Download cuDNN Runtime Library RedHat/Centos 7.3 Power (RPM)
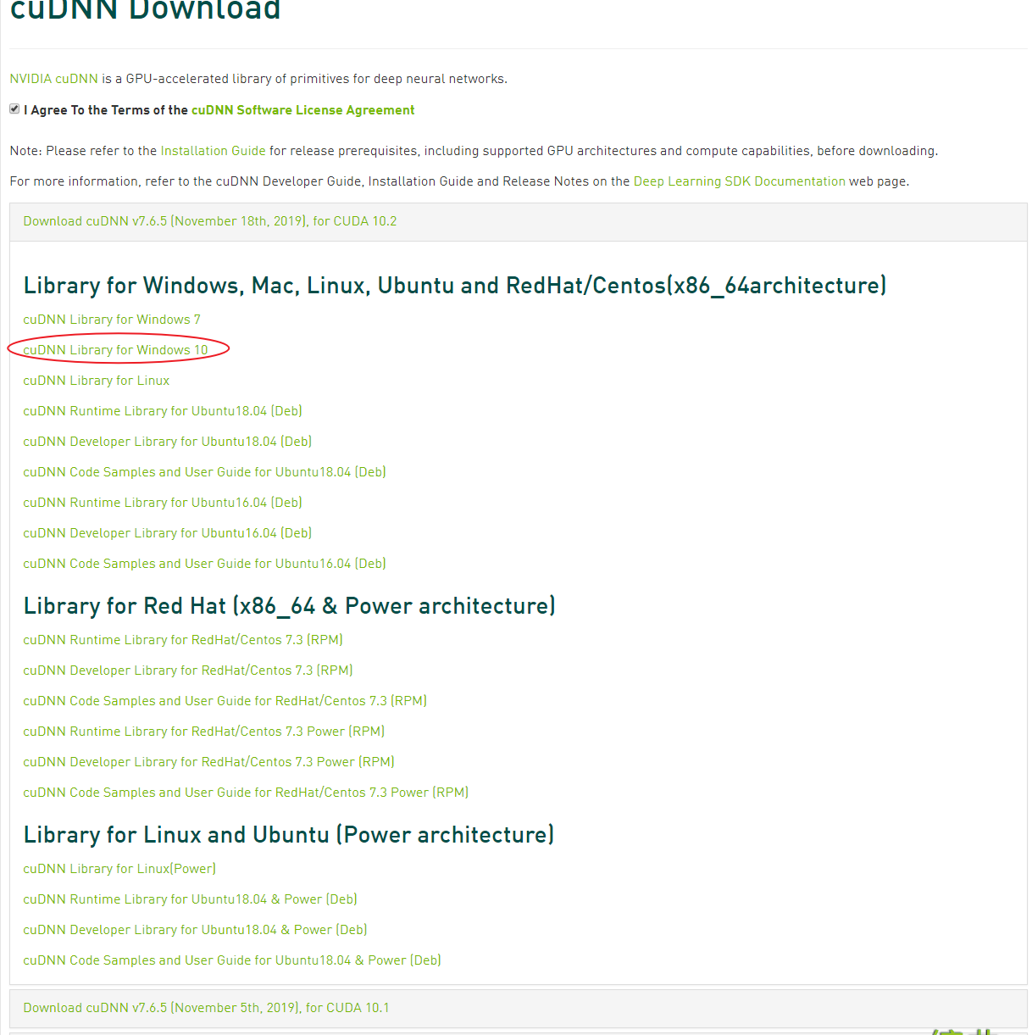Viewport: 1032px width, 1035px height. click(x=203, y=732)
